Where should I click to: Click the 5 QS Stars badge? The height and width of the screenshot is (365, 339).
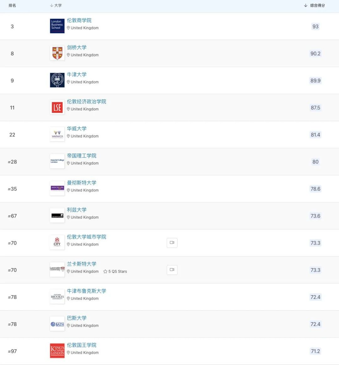115,271
